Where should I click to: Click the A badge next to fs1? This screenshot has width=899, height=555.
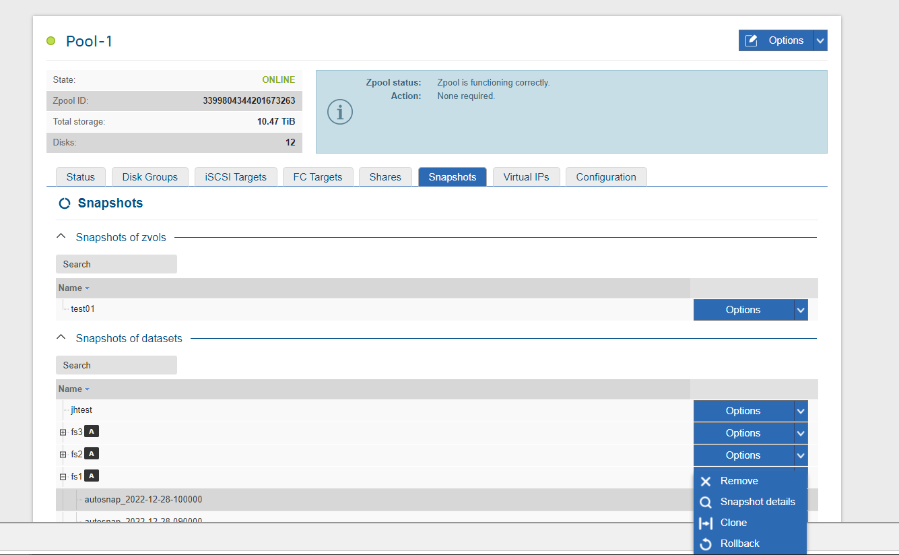tap(92, 476)
